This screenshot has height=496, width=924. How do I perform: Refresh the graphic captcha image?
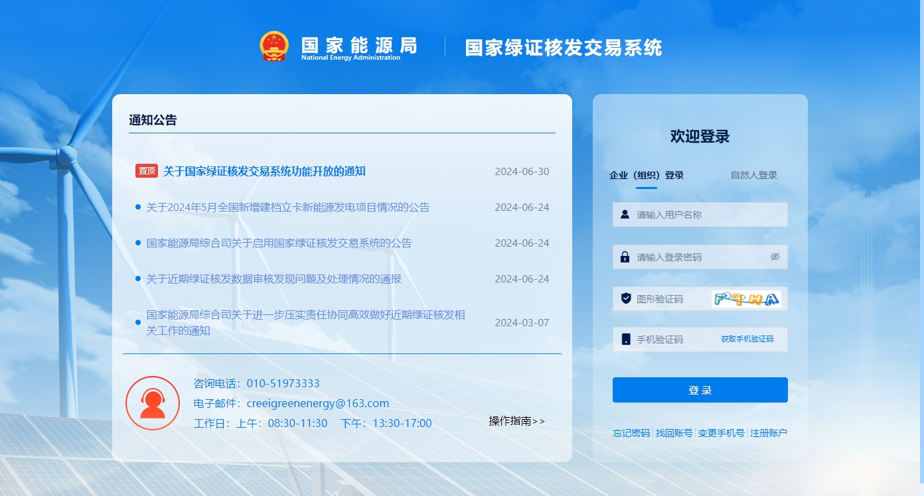pyautogui.click(x=748, y=298)
